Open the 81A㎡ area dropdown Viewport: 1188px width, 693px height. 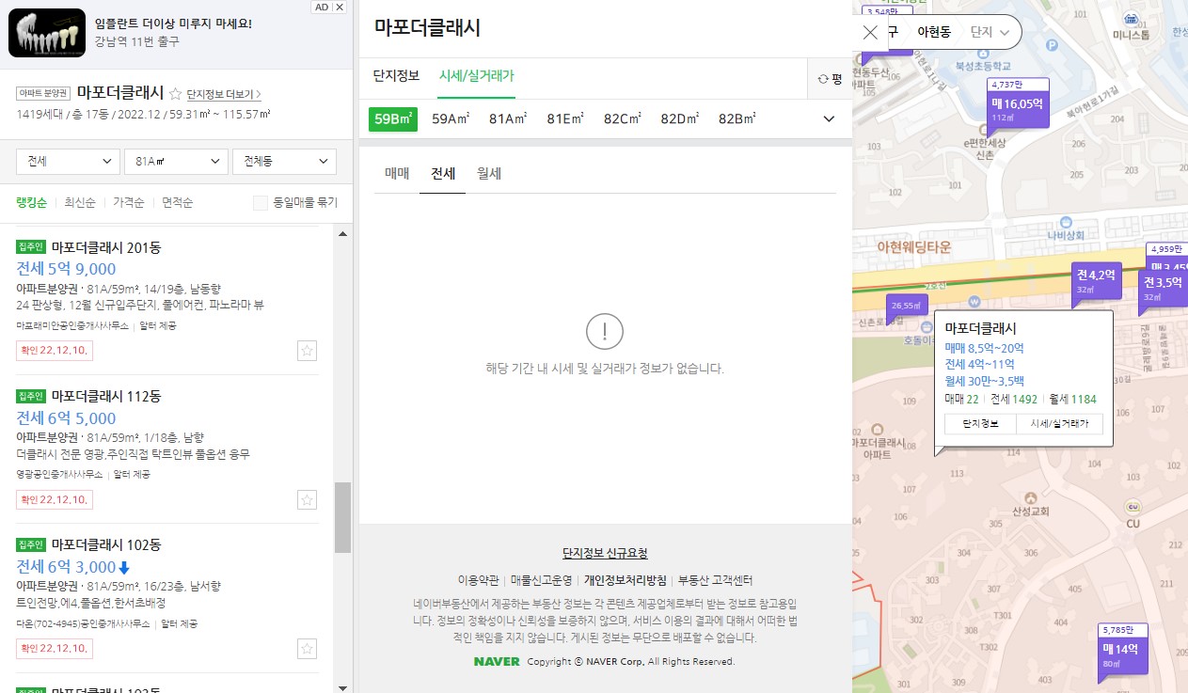(x=176, y=162)
